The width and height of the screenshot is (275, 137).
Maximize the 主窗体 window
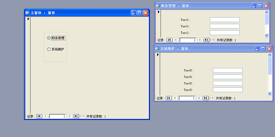[139, 13]
